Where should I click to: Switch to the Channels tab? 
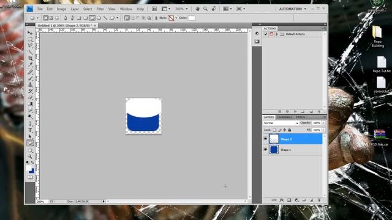coord(284,117)
